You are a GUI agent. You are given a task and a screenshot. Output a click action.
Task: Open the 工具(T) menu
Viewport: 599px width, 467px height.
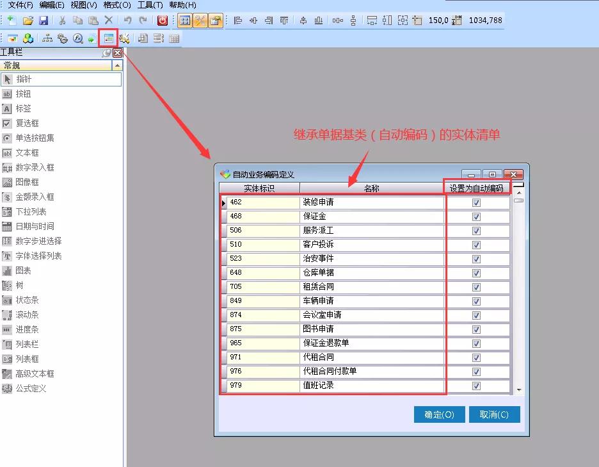point(150,5)
